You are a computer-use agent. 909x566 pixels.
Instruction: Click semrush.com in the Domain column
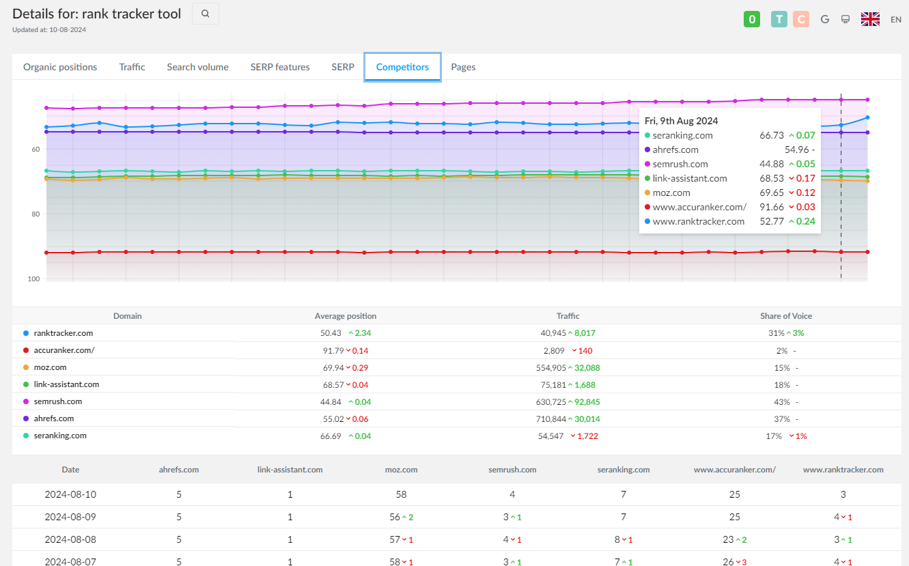pyautogui.click(x=58, y=401)
